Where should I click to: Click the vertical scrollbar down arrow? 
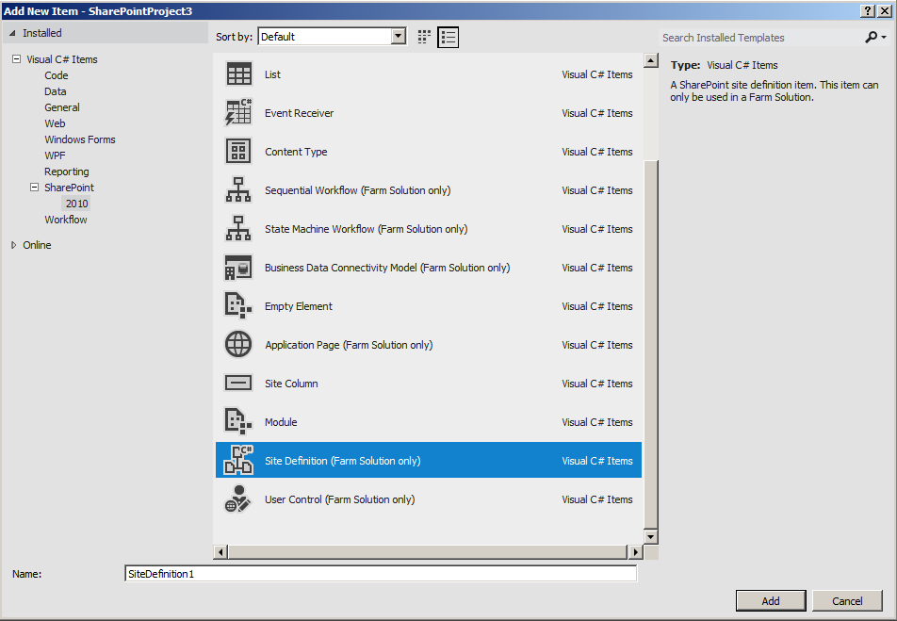click(x=650, y=536)
